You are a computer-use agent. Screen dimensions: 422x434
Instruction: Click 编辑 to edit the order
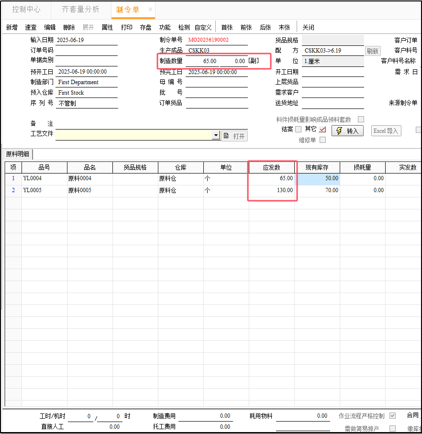(50, 27)
